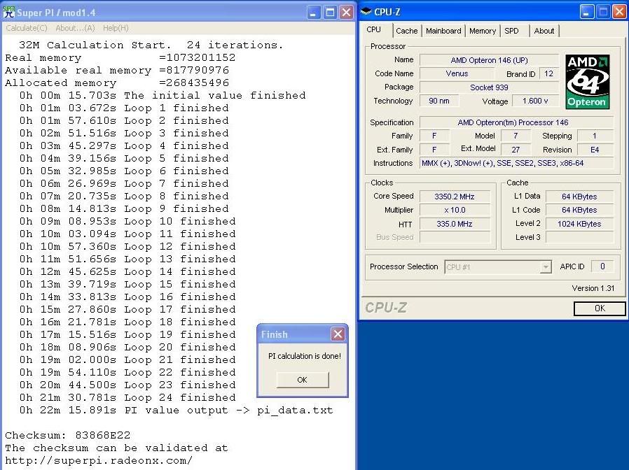Click the Brand ID field showing 12
Viewport: 629px width, 470px height.
tap(548, 73)
